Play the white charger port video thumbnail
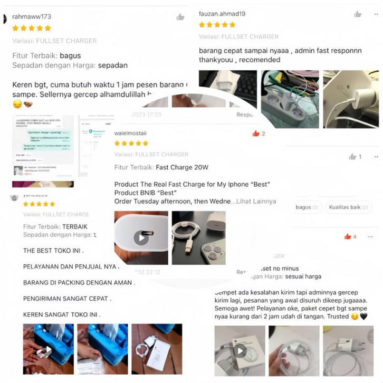Viewport: 383px width, 383px height. [141, 238]
